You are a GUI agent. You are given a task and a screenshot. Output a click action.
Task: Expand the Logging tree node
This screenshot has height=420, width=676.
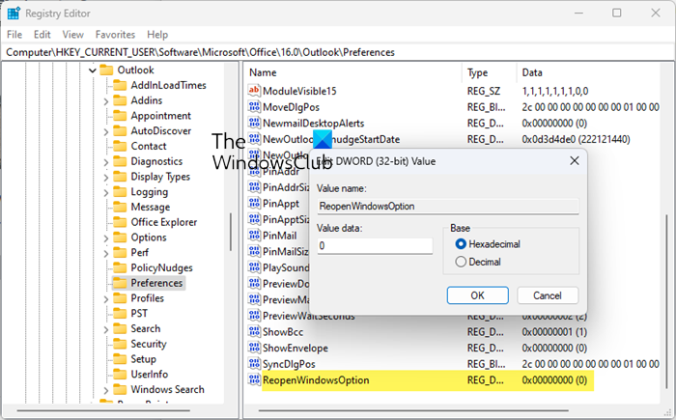coord(106,192)
